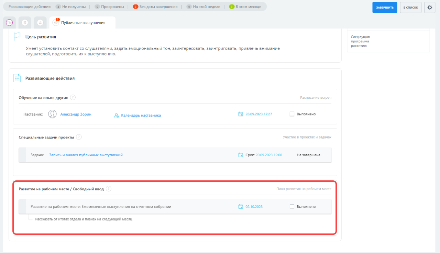Screen dimensions: 440x253
Task: Check Выполнено for Ежемесячные выступления
Action: [292, 207]
